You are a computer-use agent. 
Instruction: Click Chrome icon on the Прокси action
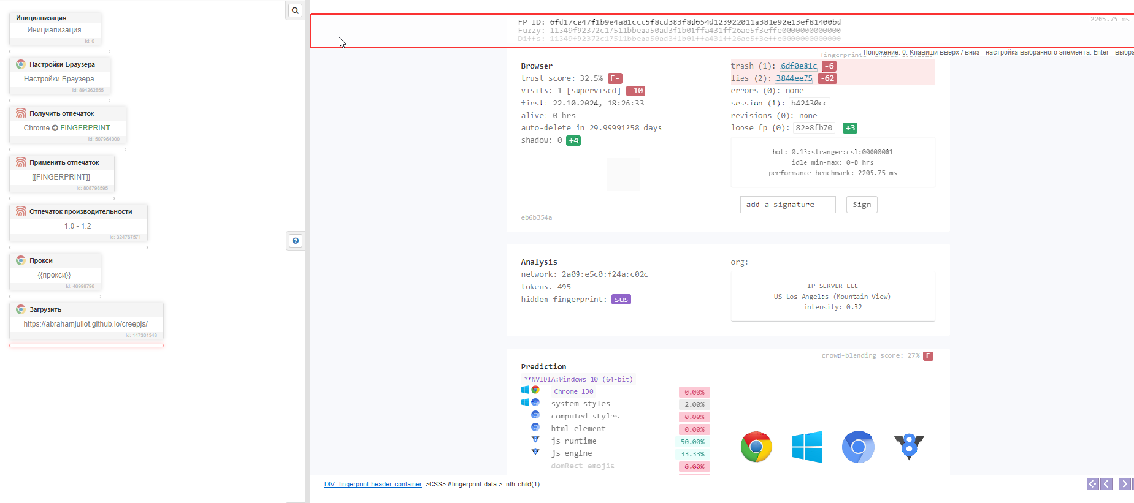pyautogui.click(x=21, y=260)
